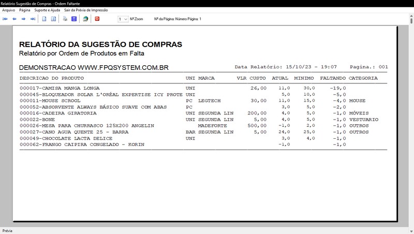Click the CATEGORIA column header
The image size is (414, 234).
pyautogui.click(x=363, y=78)
